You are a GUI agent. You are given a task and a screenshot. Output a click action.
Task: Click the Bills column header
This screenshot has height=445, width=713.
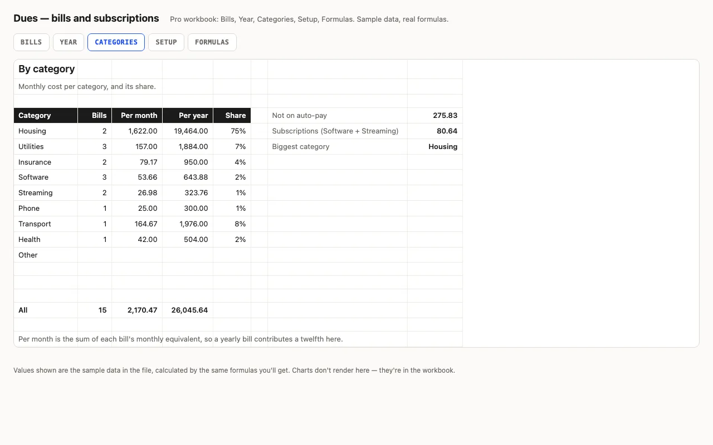click(x=95, y=116)
